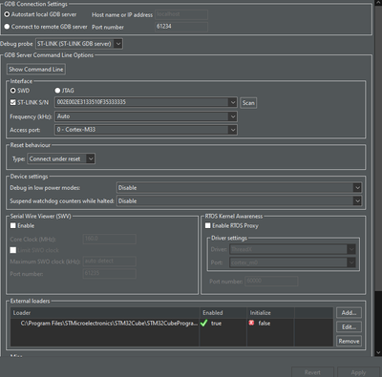Open Suspend watchdog counters while halted dropdown

tap(239, 201)
